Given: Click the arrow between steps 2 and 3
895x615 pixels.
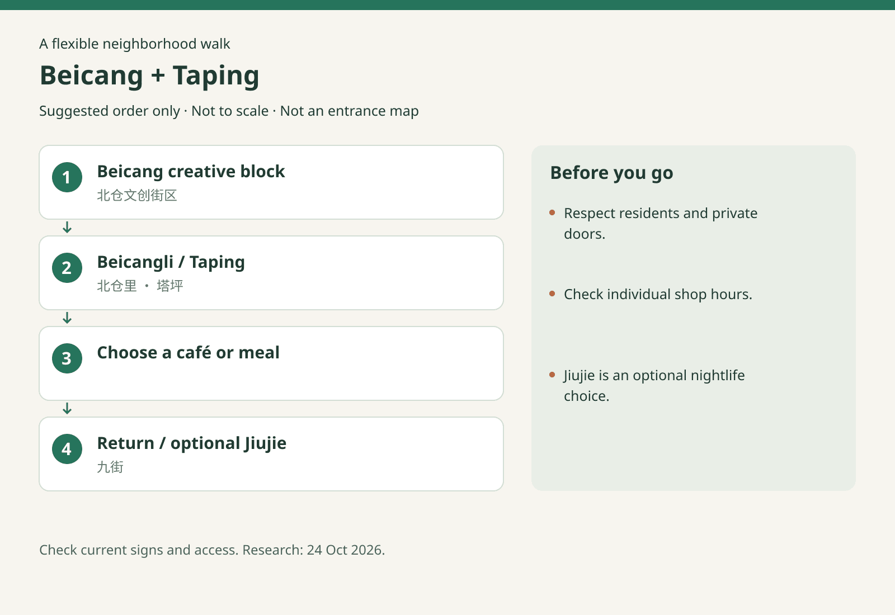Looking at the screenshot, I should click(67, 318).
